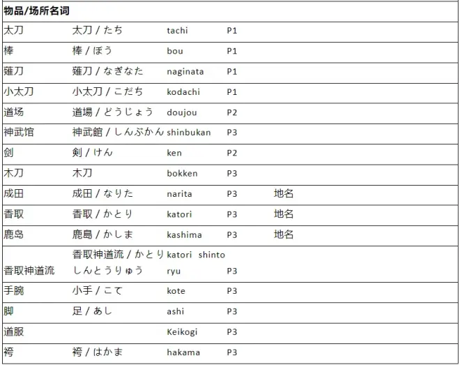Select the 'narita' romaji cell
Screen dimensions: 460x365
179,193
